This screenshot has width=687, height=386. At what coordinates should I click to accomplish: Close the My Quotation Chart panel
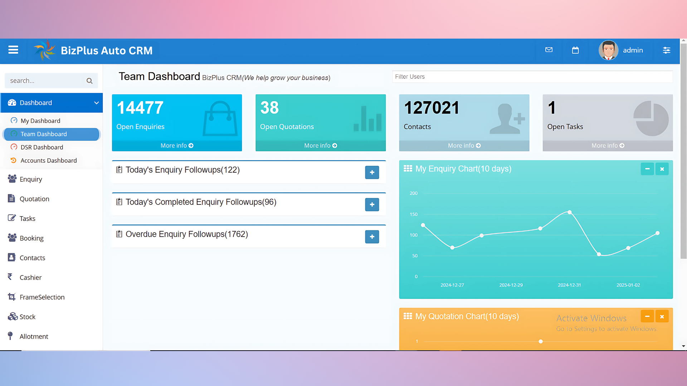pos(662,316)
